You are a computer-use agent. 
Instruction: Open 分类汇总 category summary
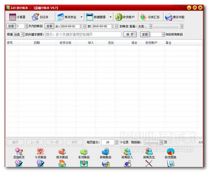coord(150,17)
